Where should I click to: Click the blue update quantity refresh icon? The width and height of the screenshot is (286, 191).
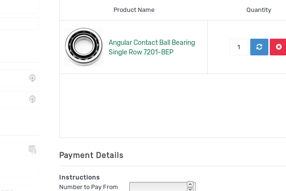coord(259,47)
